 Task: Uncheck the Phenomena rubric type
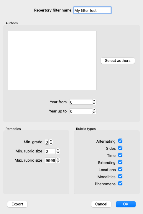(120, 183)
